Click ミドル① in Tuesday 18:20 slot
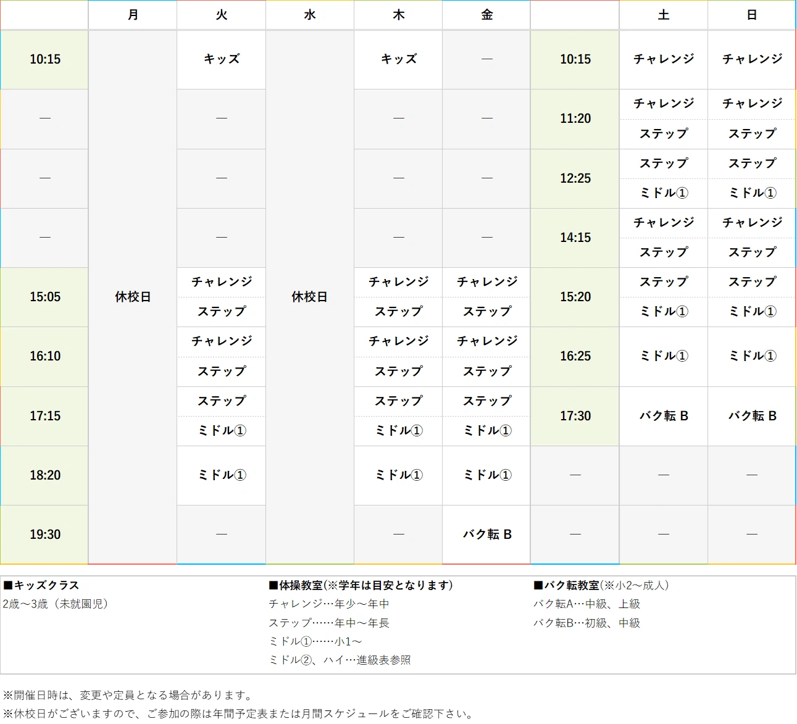 220,475
